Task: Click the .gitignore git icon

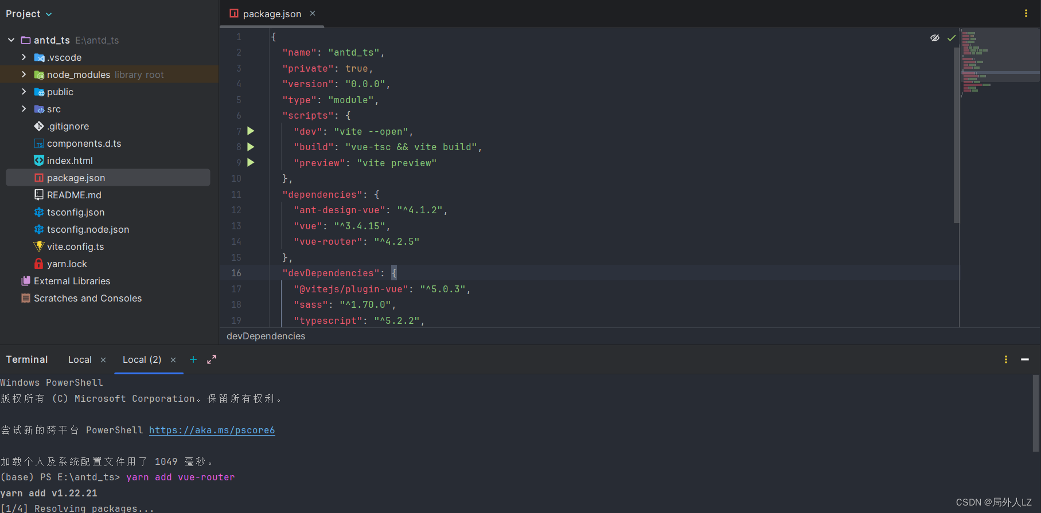Action: tap(39, 126)
